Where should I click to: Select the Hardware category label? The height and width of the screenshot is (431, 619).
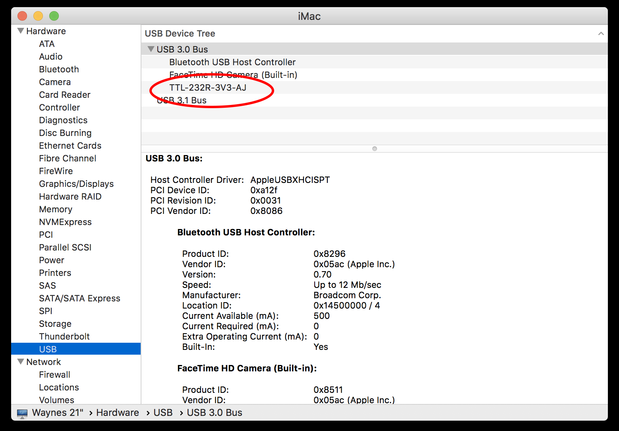tap(46, 31)
